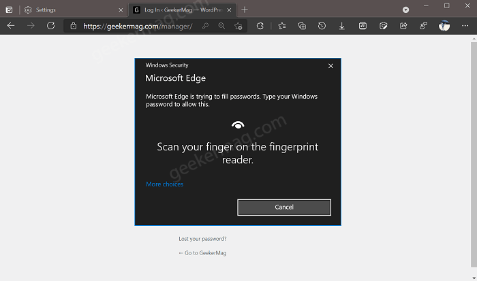Minimize the Edge window
This screenshot has height=281, width=477.
pyautogui.click(x=426, y=5)
